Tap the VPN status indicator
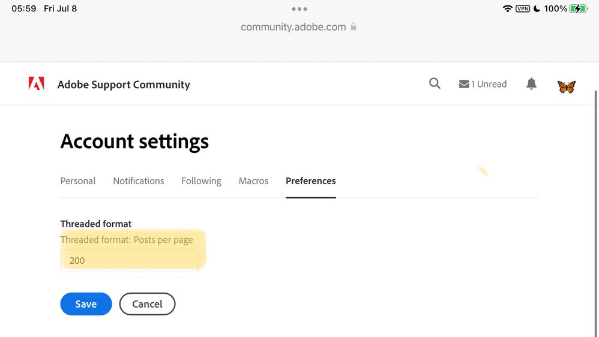The height and width of the screenshot is (337, 599). click(522, 9)
